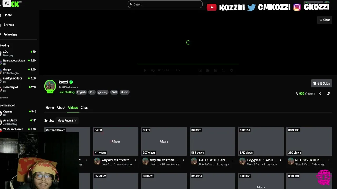This screenshot has height=189, width=337.
Task: Select the BAU tag
Action: click(x=114, y=92)
